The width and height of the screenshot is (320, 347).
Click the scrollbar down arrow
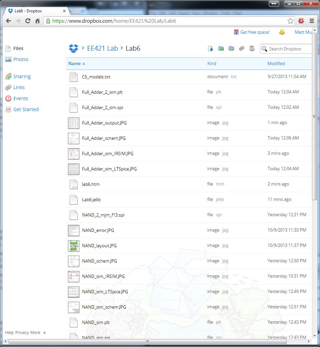(315, 336)
